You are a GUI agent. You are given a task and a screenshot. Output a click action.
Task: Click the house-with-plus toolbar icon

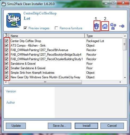[x=113, y=26]
